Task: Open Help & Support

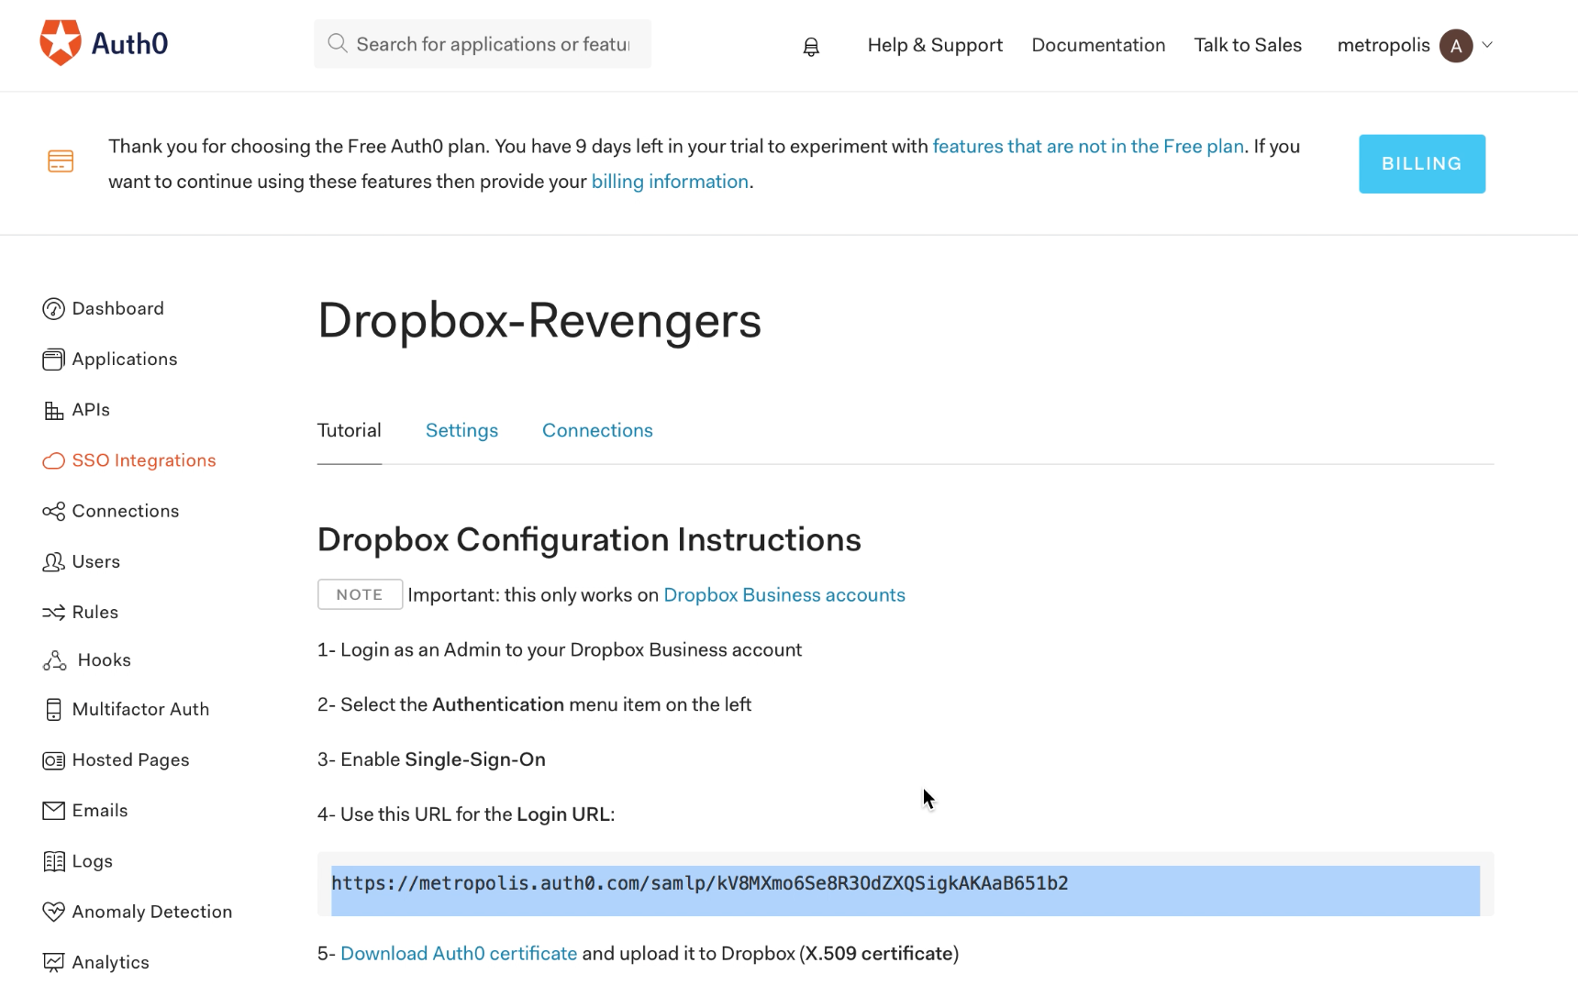Action: pos(935,45)
